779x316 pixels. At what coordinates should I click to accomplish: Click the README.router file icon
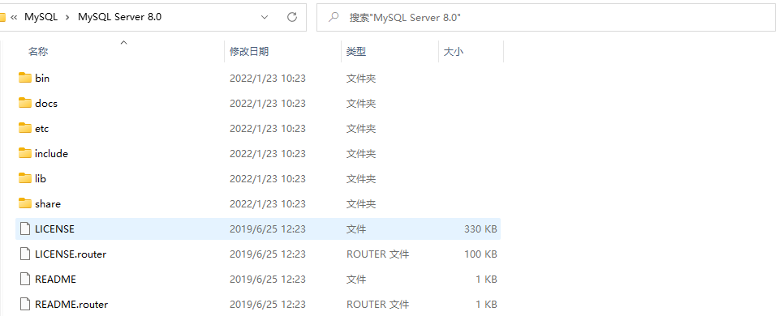pos(25,304)
